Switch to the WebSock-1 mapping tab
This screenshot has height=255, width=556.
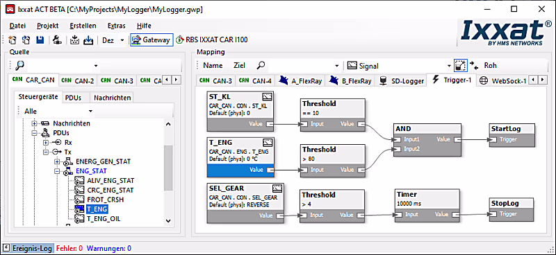click(x=502, y=80)
